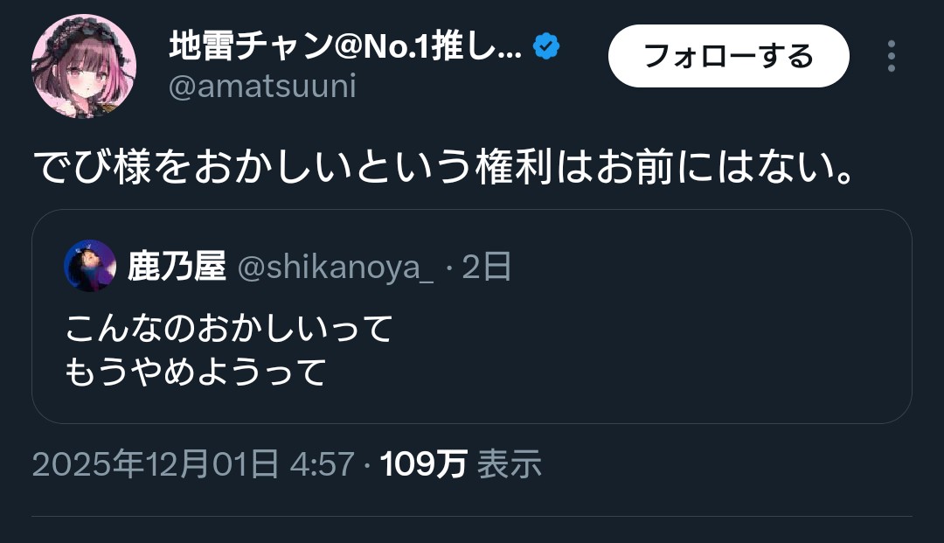Click the 鹿乃屋 name in quoted post
944x543 pixels.
[x=177, y=266]
